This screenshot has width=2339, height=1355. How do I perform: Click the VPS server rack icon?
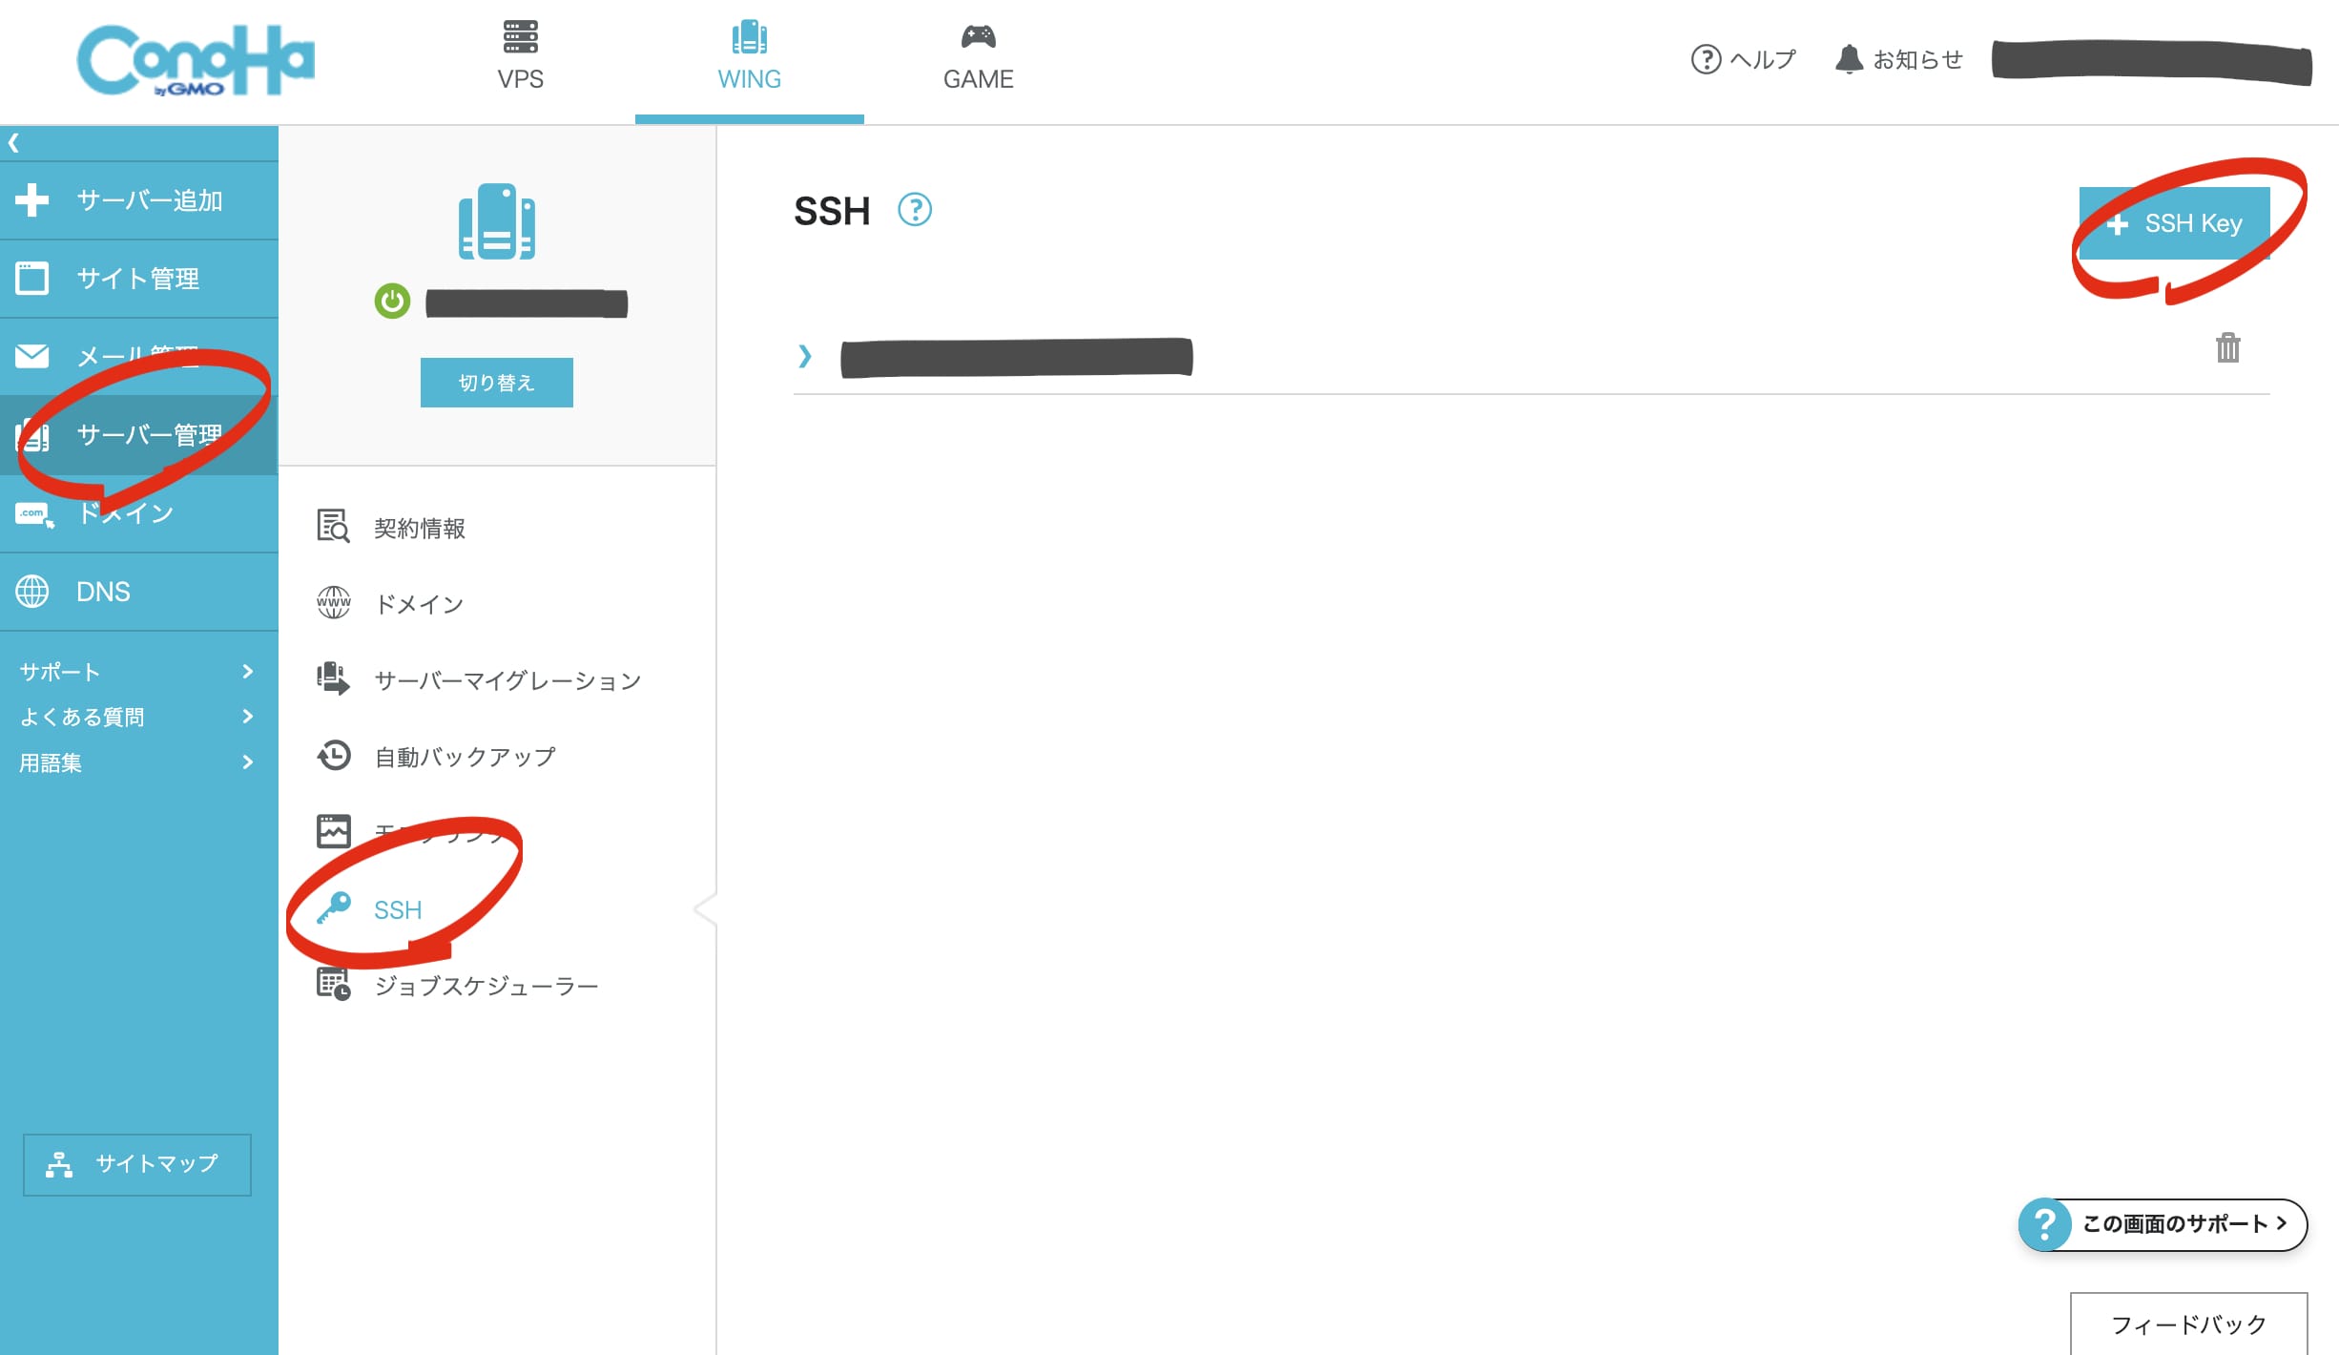pos(520,36)
